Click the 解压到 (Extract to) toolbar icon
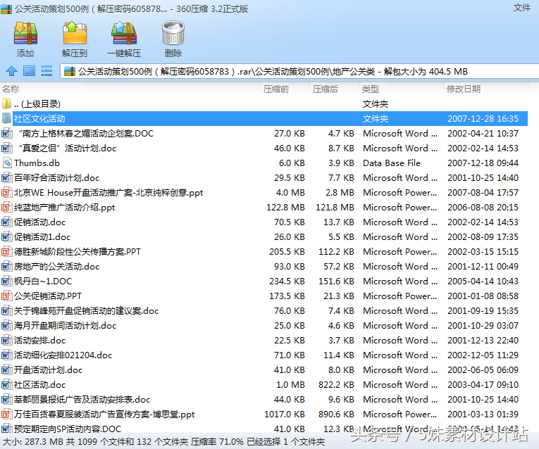Screen dimensions: 539x449 [75, 32]
